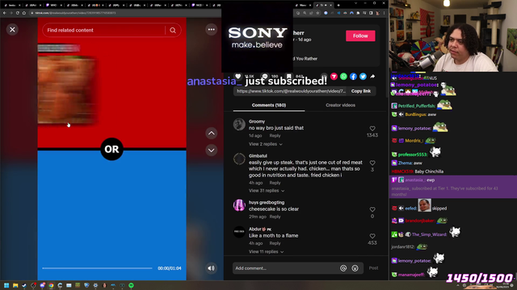Like Abdur's comment heart icon
The width and height of the screenshot is (517, 290).
[372, 236]
